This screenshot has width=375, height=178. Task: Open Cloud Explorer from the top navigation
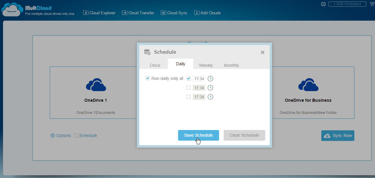click(x=99, y=13)
